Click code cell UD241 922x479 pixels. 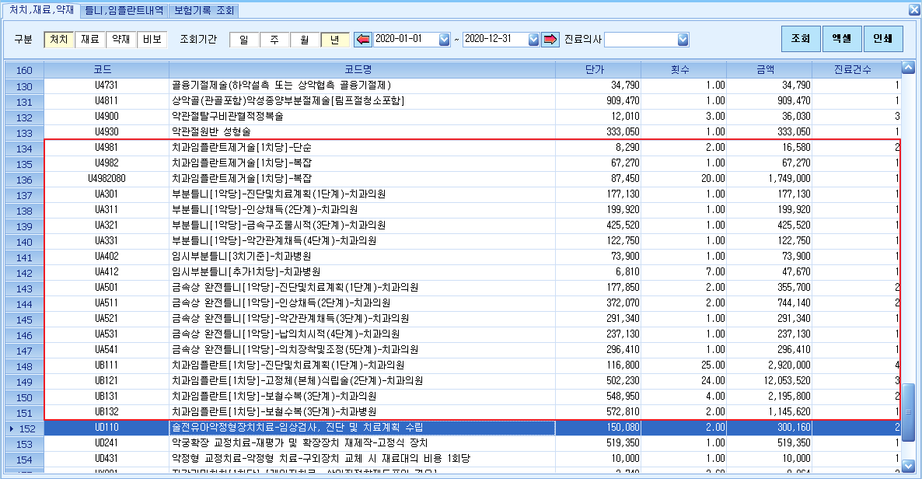pyautogui.click(x=107, y=442)
